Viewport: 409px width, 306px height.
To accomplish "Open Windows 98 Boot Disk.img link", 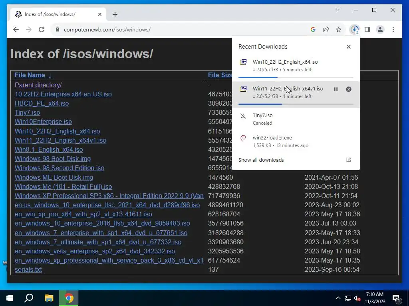I will [x=53, y=159].
